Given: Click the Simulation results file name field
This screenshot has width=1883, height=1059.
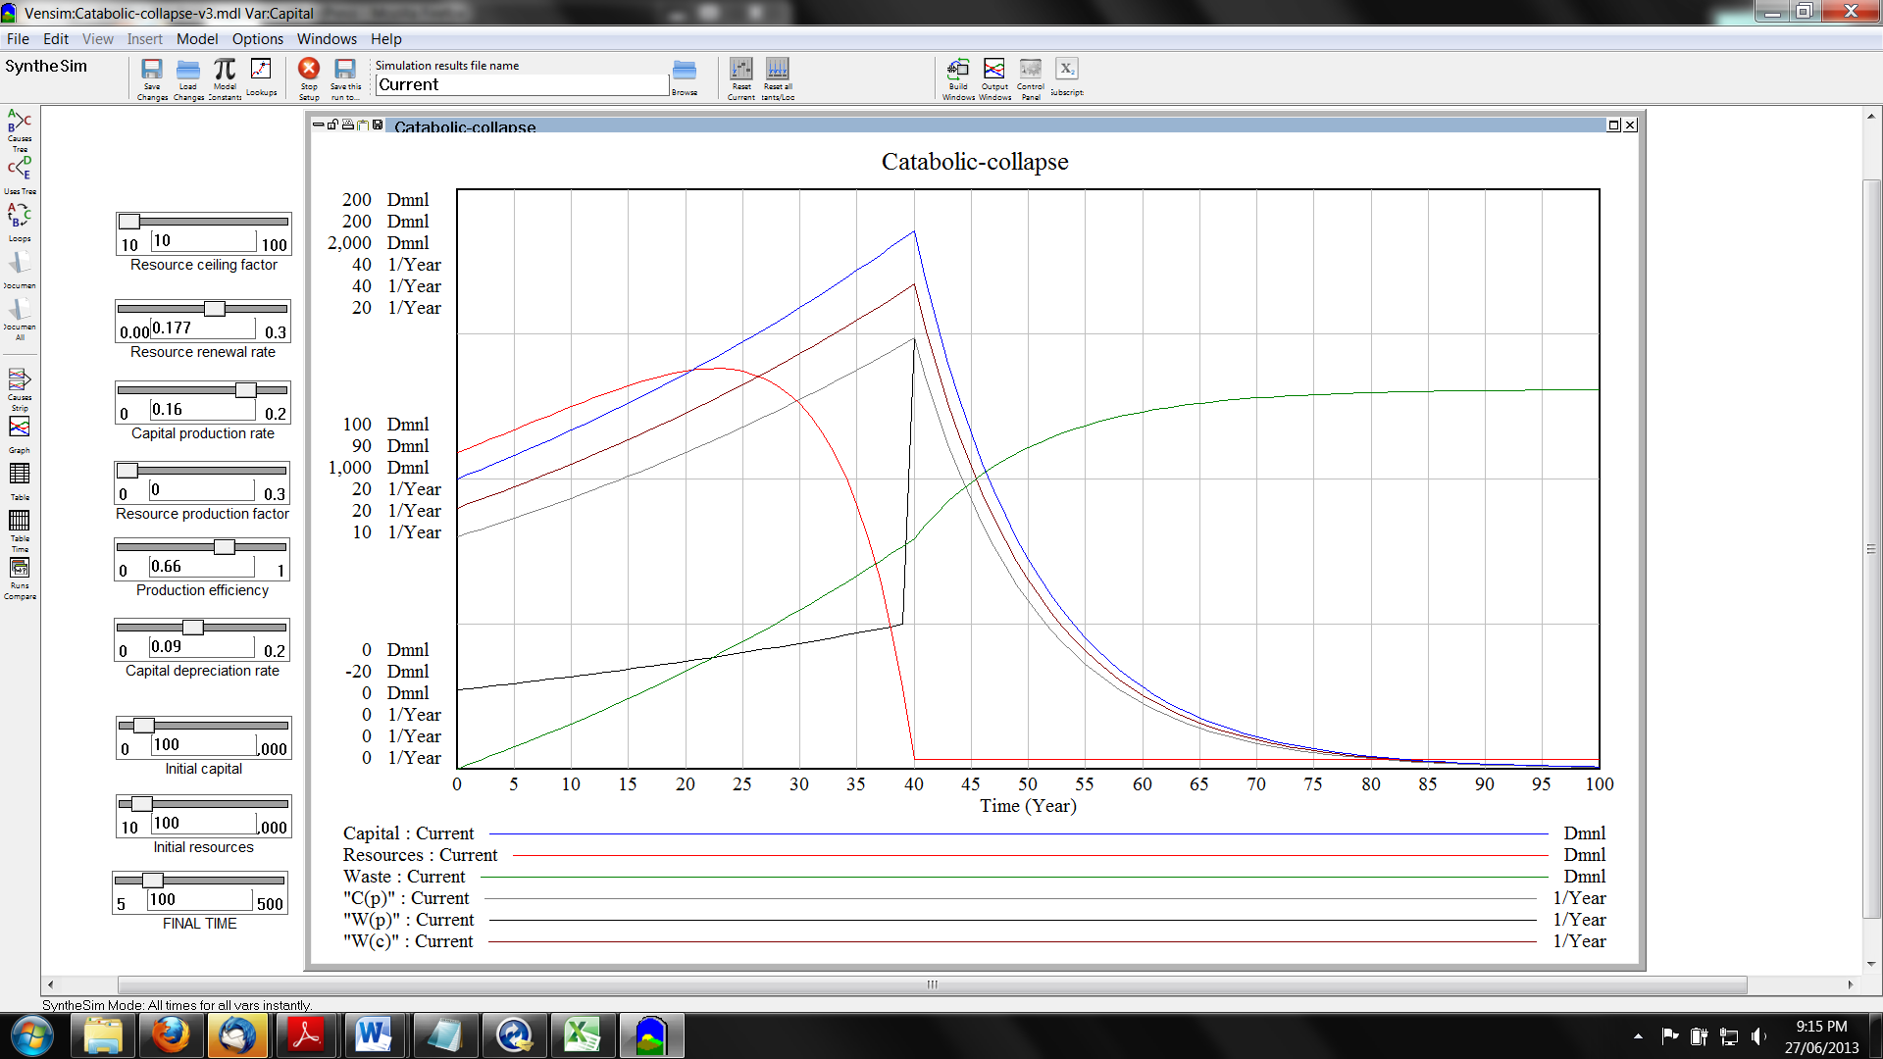Looking at the screenshot, I should (521, 85).
